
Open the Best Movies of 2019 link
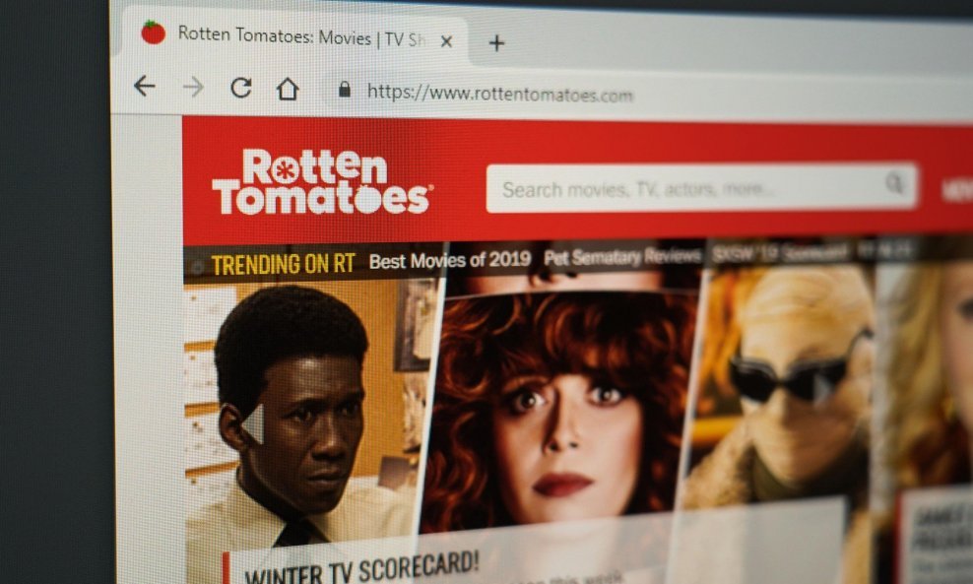[x=450, y=260]
